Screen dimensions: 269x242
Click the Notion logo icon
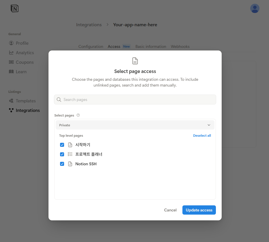[x=15, y=8]
